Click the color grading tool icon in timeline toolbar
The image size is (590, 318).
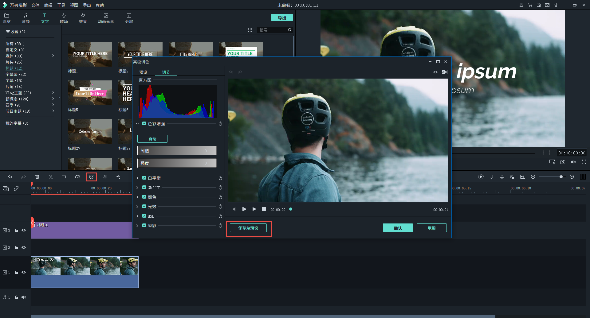tap(91, 177)
